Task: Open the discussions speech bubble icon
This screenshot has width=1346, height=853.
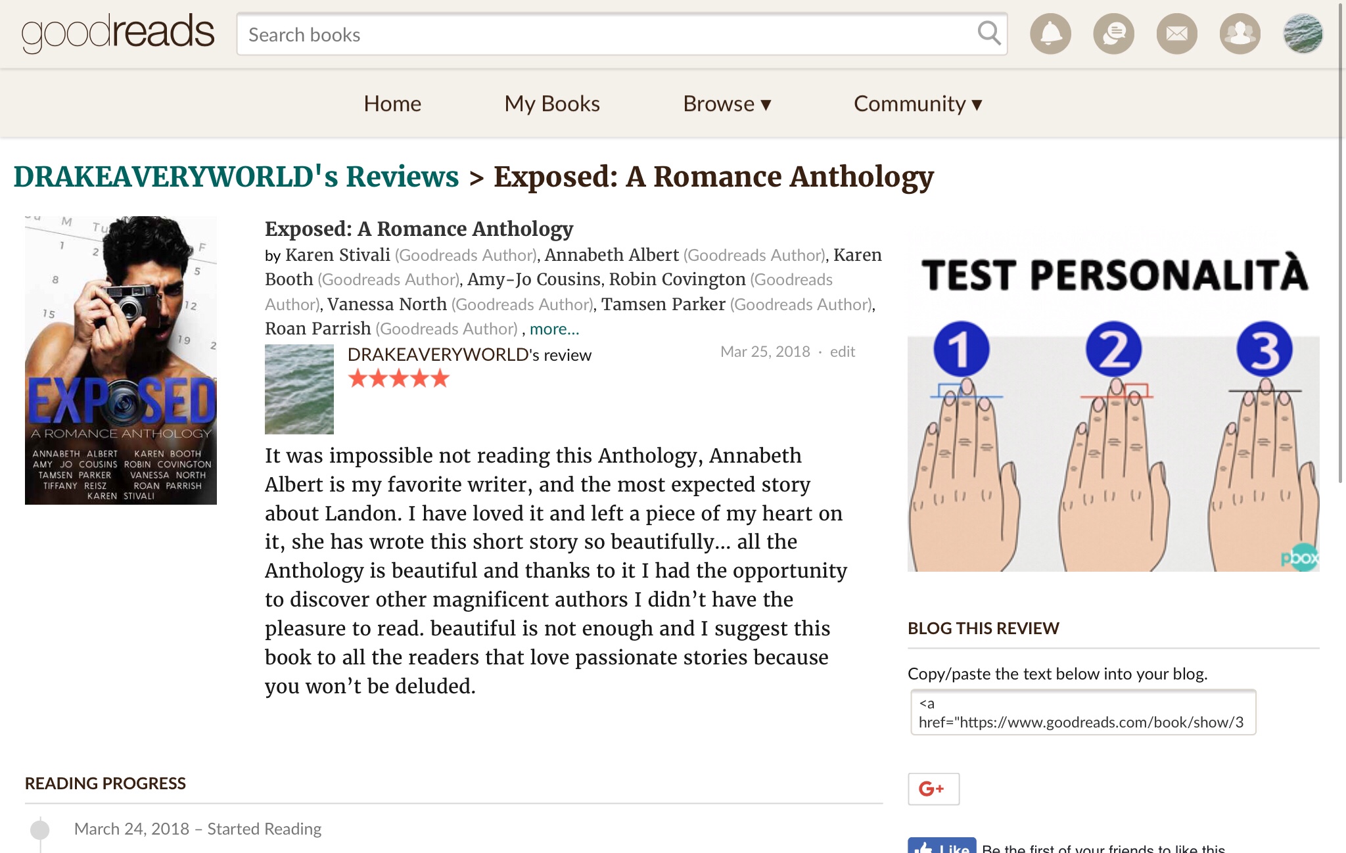Action: (1113, 34)
